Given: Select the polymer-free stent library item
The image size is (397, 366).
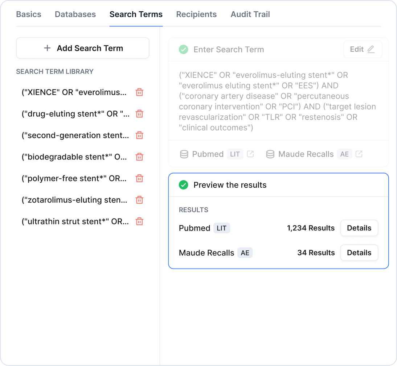Looking at the screenshot, I should click(74, 178).
